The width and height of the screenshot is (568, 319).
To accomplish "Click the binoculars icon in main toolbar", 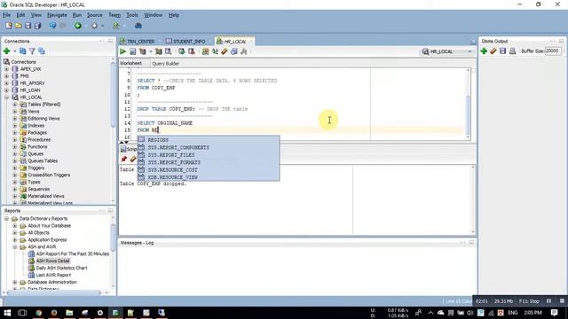I will coord(138,26).
